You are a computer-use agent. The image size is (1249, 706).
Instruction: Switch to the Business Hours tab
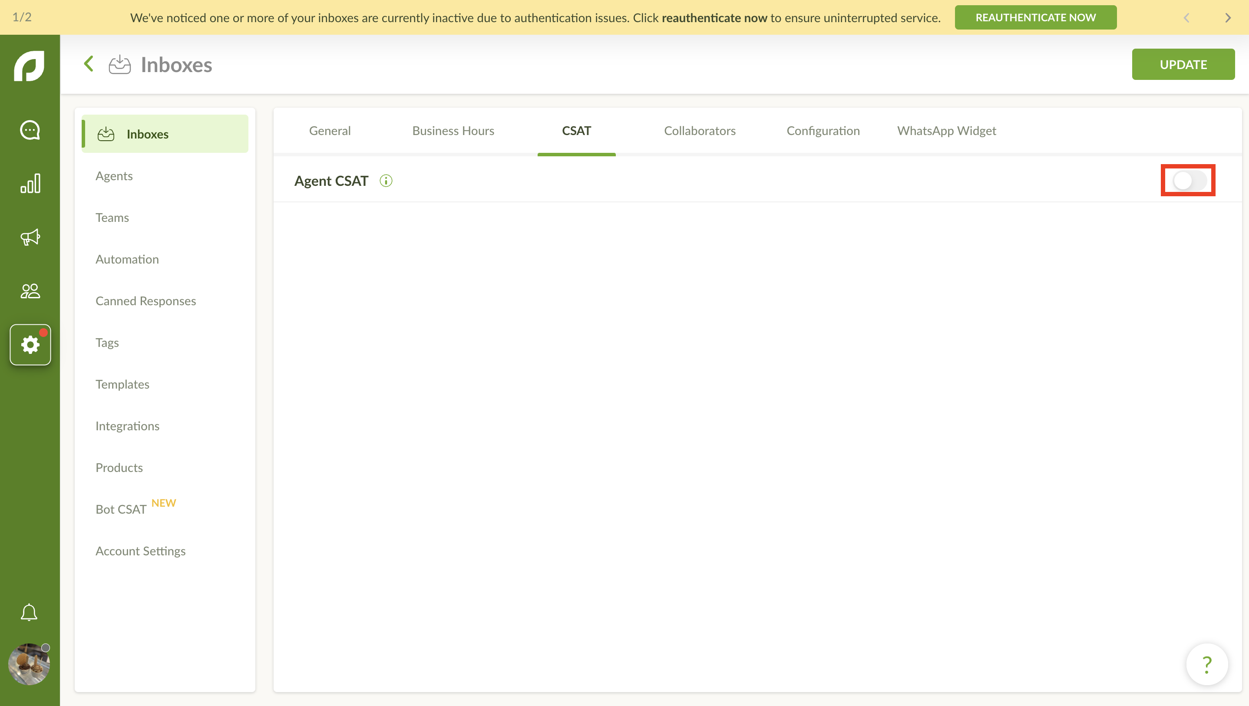tap(453, 131)
